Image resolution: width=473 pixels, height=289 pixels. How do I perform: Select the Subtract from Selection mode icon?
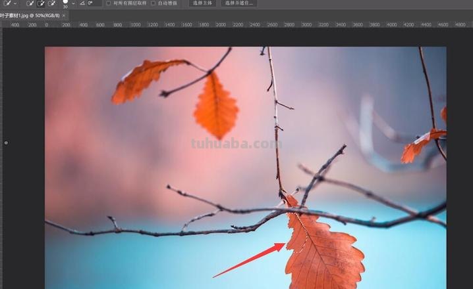(x=51, y=3)
